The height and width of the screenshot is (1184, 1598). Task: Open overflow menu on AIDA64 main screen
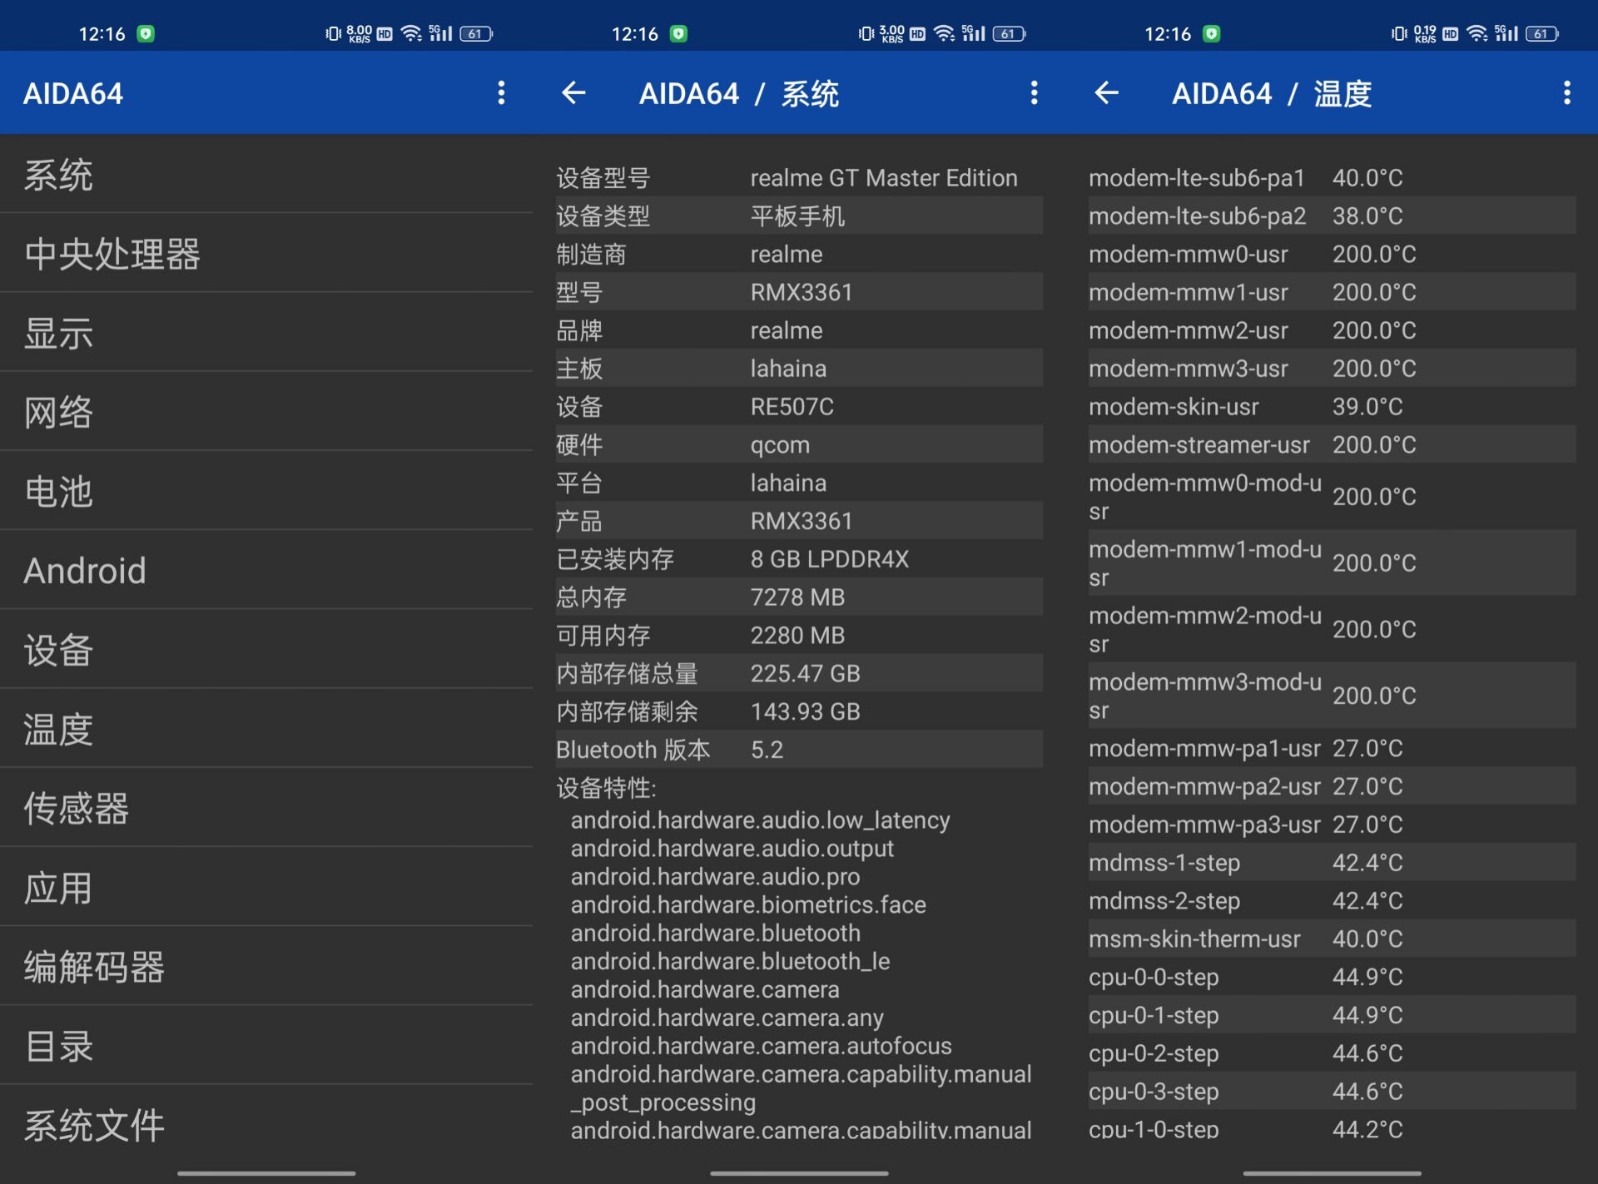tap(501, 92)
